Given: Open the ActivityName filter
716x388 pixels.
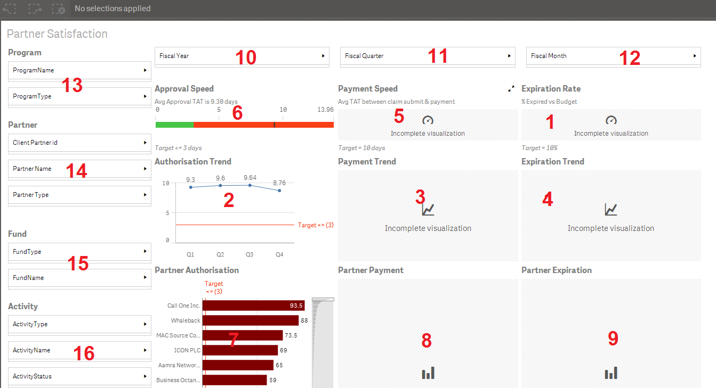Looking at the screenshot, I should (x=80, y=350).
